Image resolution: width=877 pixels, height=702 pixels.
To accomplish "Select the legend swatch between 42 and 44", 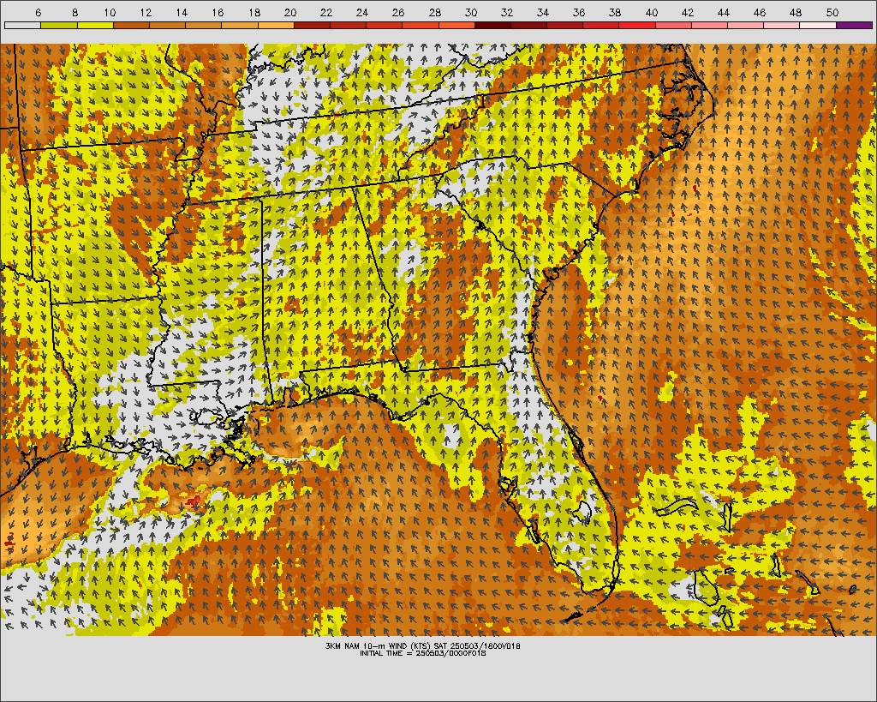I will pos(710,25).
